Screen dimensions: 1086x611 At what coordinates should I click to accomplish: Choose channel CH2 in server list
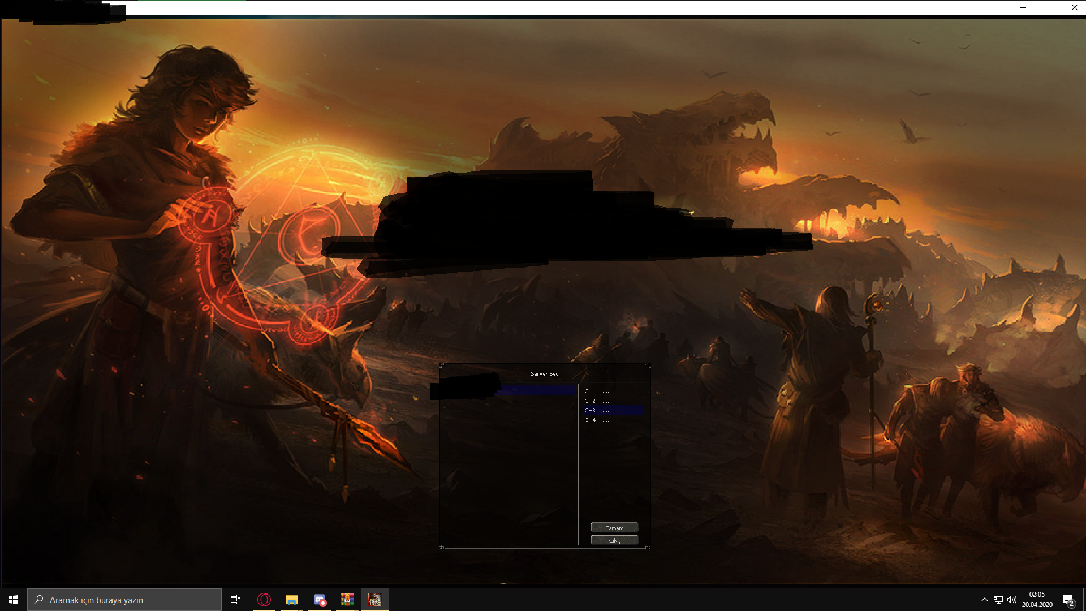point(614,401)
